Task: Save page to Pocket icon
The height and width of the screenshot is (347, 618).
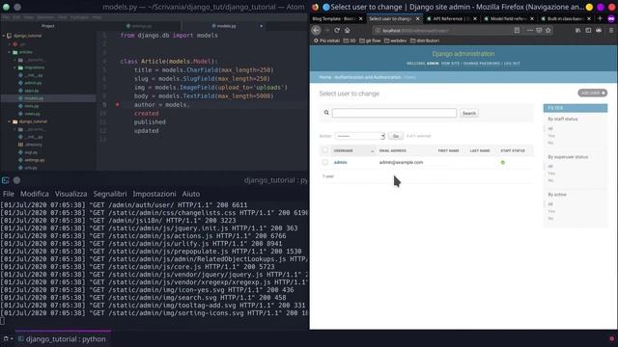Action: [x=539, y=30]
